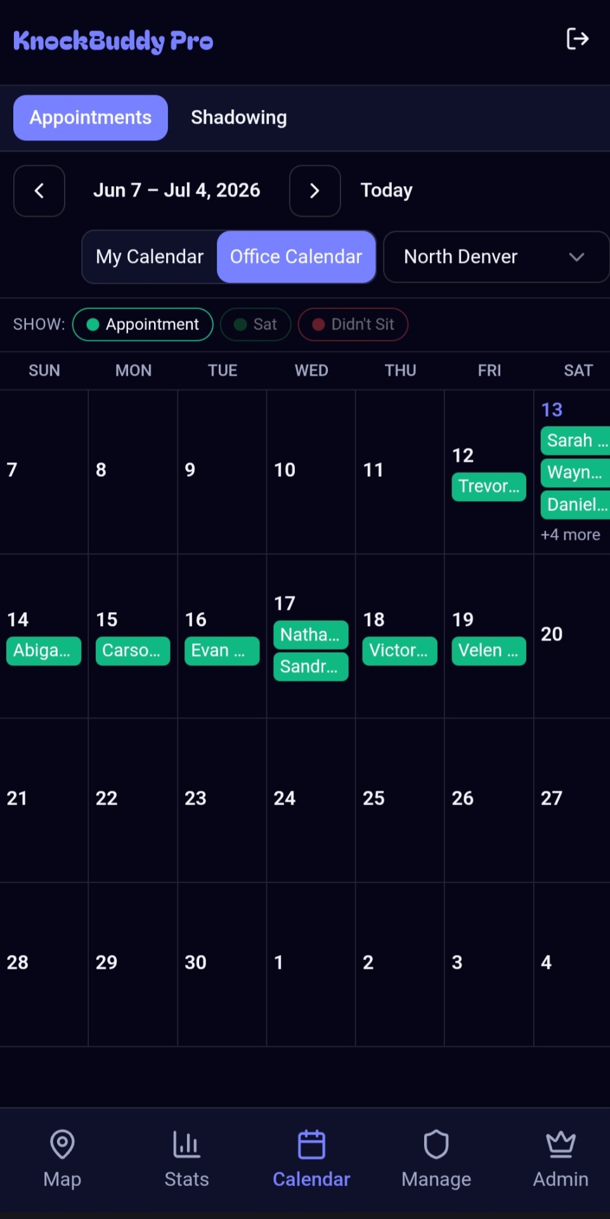Viewport: 610px width, 1219px height.
Task: Open the Stats bar chart icon
Action: pyautogui.click(x=186, y=1144)
